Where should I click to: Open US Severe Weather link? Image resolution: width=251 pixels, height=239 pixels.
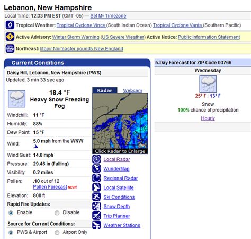(x=123, y=37)
